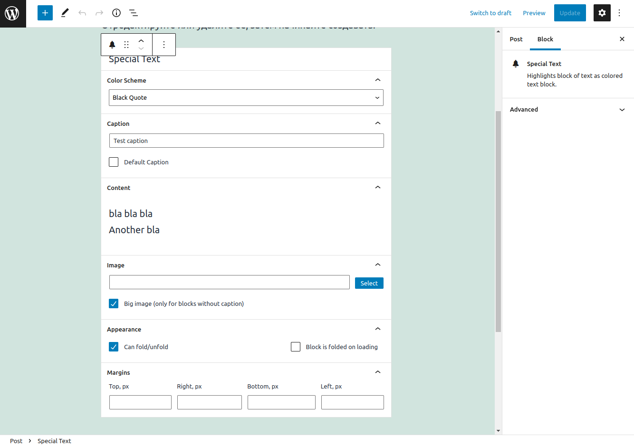Image resolution: width=634 pixels, height=446 pixels.
Task: Select the Tools pencil icon
Action: (x=65, y=13)
